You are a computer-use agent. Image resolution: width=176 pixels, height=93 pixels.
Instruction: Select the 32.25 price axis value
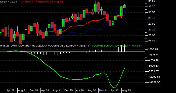152,7
